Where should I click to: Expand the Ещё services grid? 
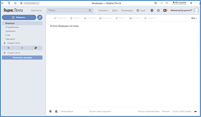tap(141, 10)
